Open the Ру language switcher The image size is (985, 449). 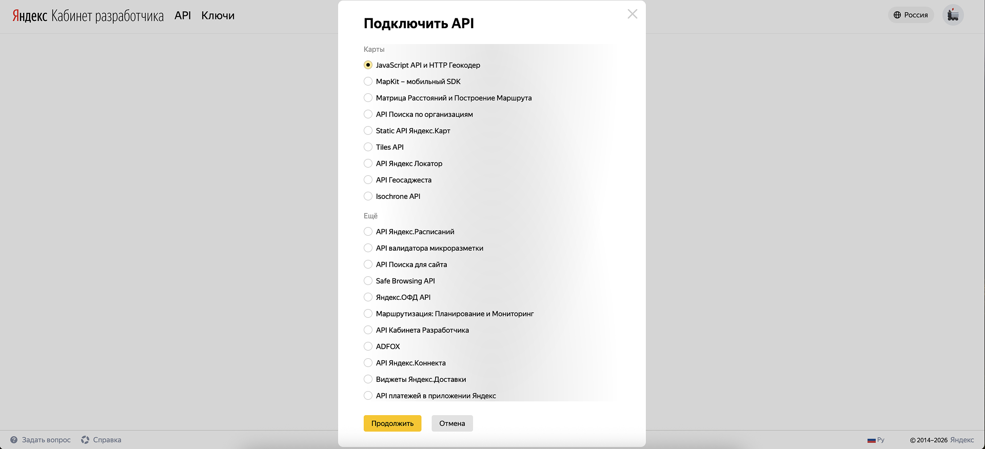(x=876, y=440)
